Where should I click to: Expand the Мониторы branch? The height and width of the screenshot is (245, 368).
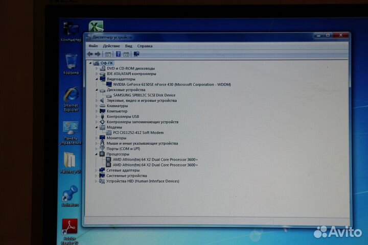[97, 138]
